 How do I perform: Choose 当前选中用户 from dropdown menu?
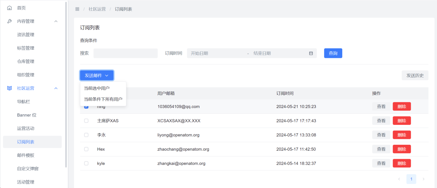103,88
